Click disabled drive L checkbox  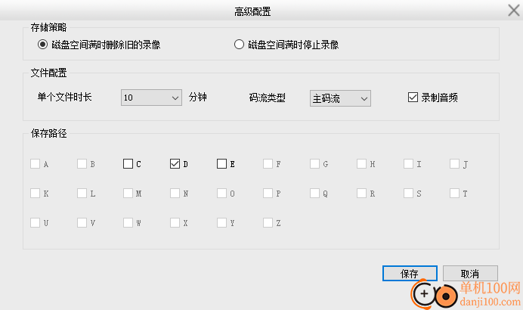[82, 194]
